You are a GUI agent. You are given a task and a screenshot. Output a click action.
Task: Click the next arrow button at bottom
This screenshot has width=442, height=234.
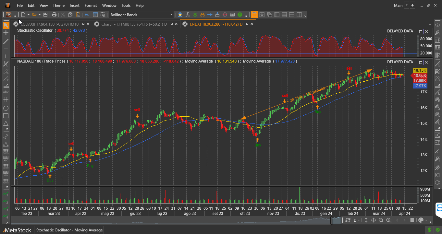click(405, 220)
